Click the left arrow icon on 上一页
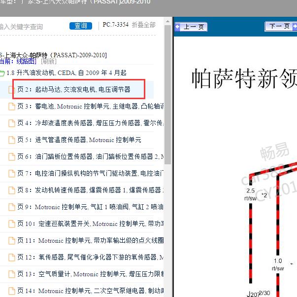297x297 pixels. 178,27
